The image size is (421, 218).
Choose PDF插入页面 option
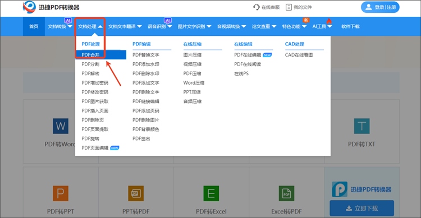[x=95, y=111]
